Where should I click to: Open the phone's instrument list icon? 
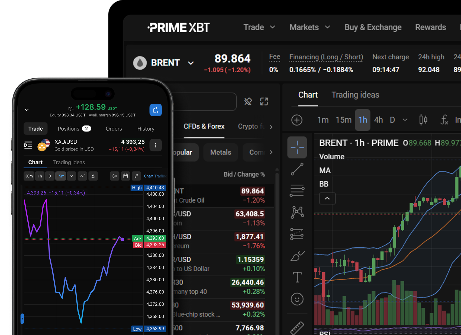[28, 145]
